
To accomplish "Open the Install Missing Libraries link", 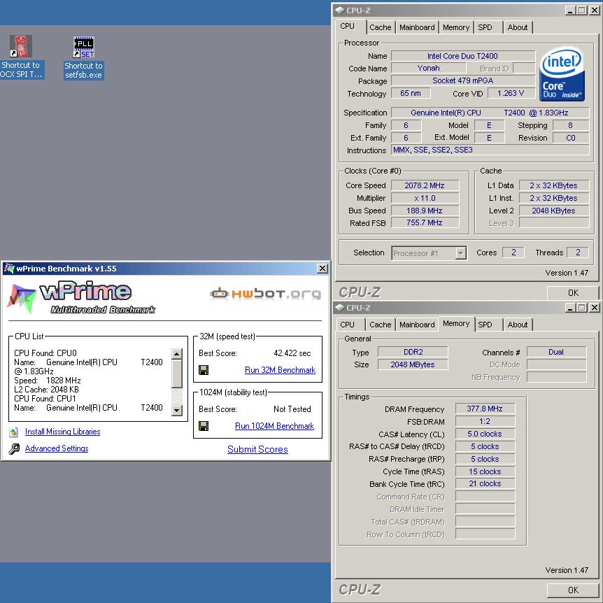I will click(63, 432).
